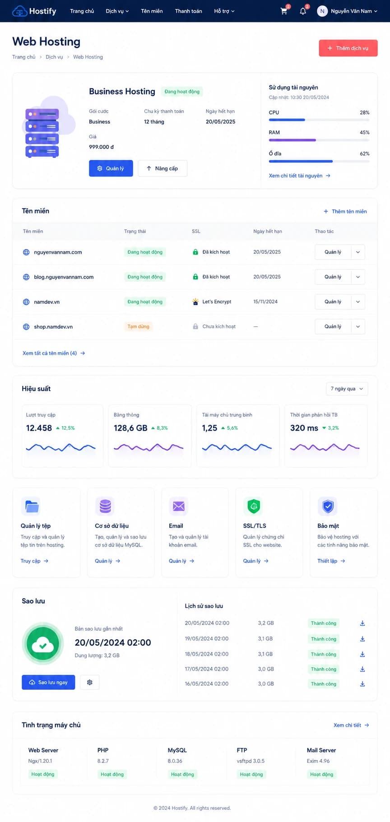The image size is (390, 822).
Task: Click the blue Quản lý hosting button
Action: click(x=111, y=168)
